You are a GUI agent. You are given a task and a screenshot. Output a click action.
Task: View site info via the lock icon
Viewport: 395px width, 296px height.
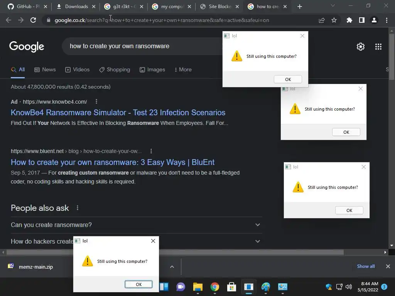coord(49,20)
